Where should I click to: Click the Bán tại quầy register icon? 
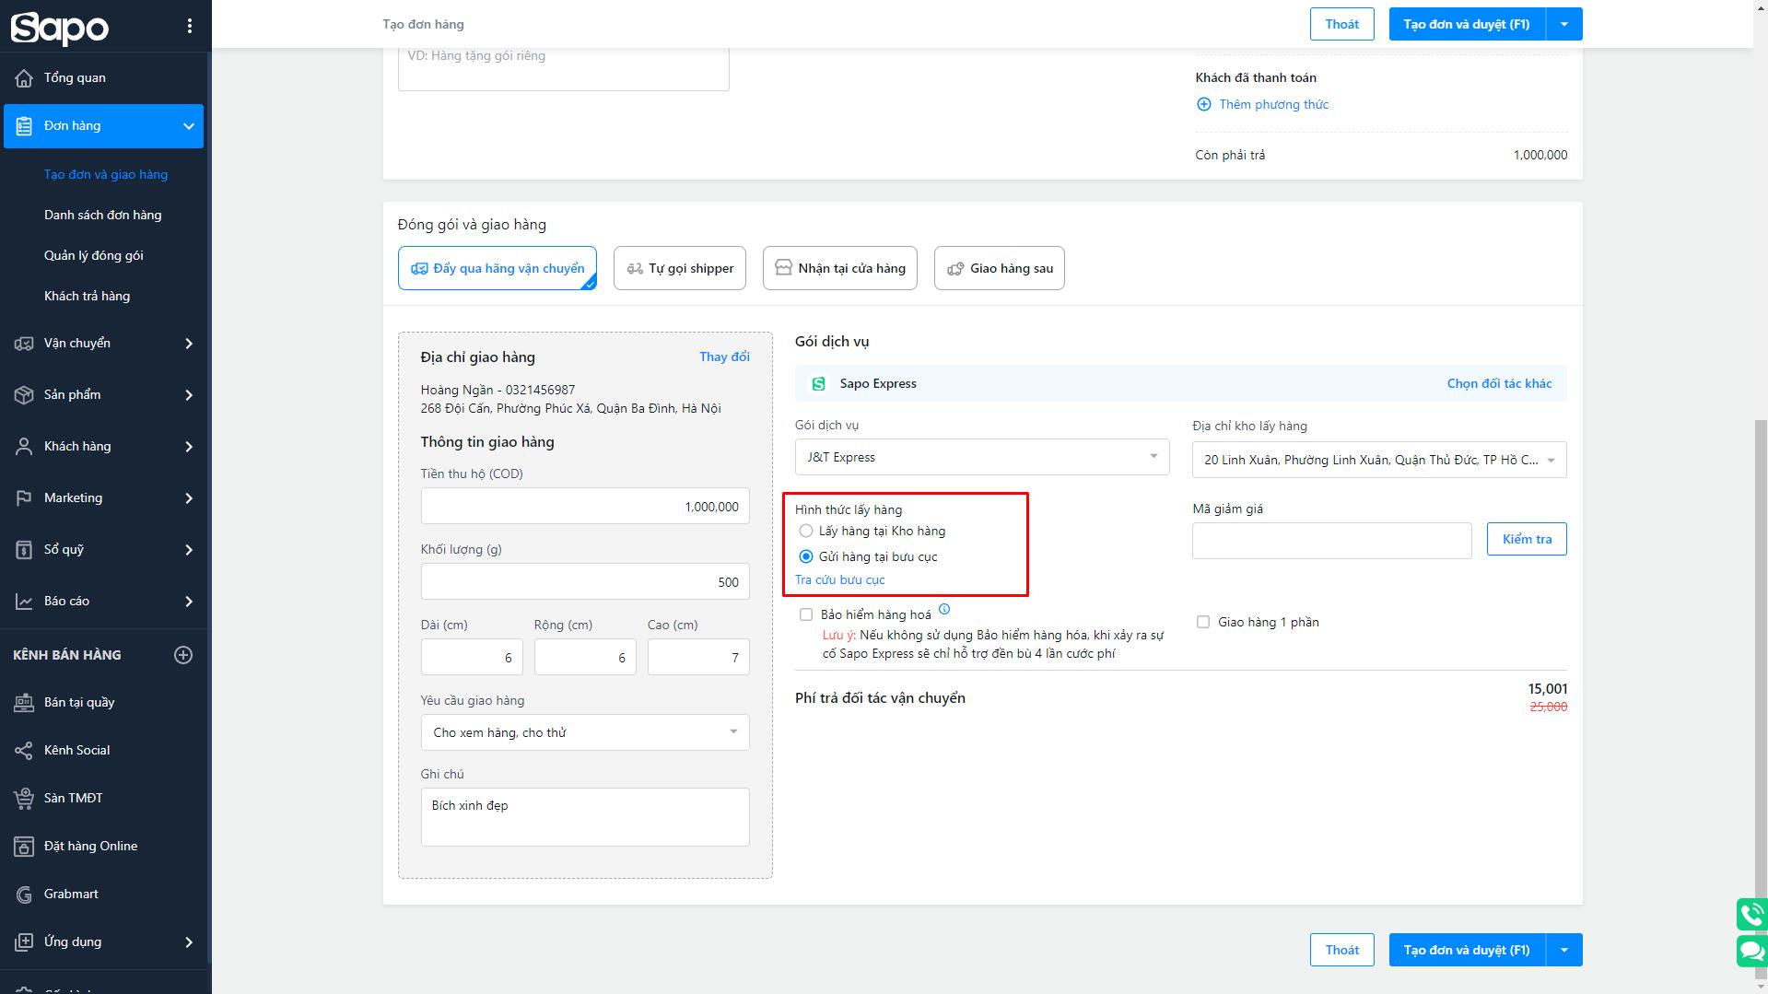(x=24, y=703)
